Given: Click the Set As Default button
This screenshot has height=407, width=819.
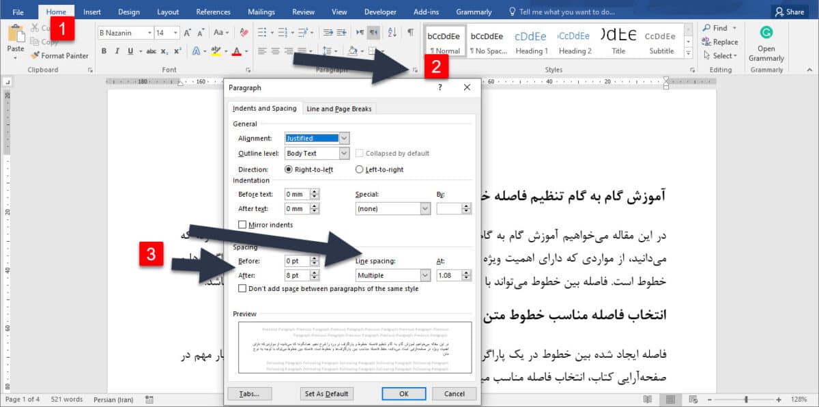Looking at the screenshot, I should 326,393.
